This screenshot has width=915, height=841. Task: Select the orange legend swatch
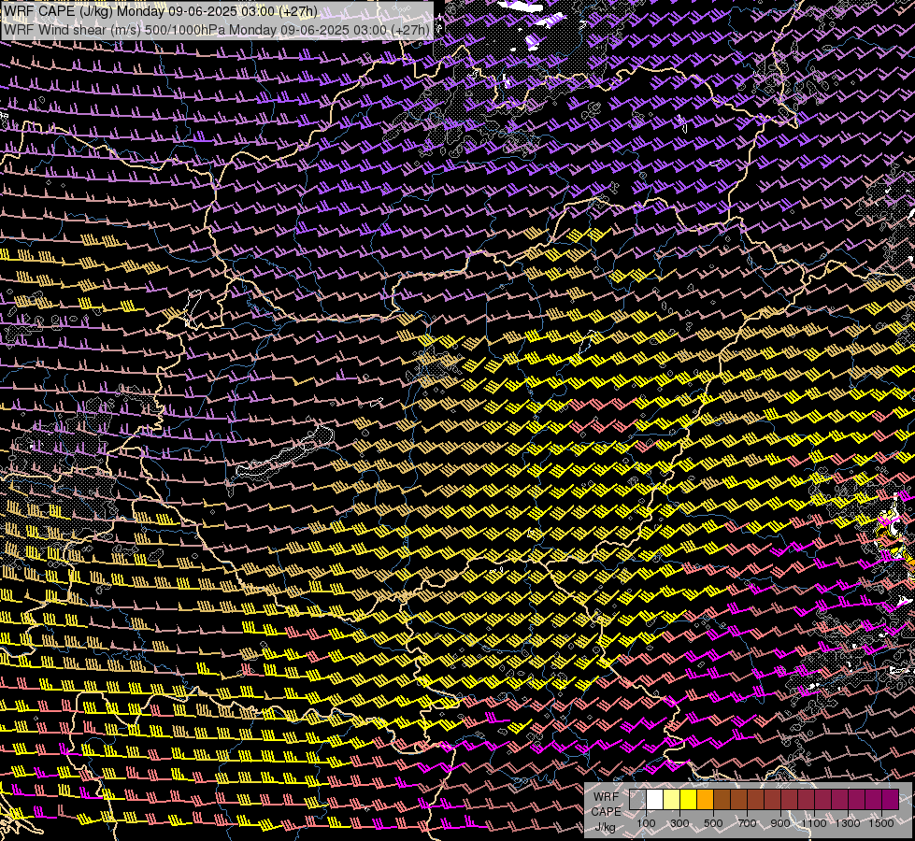[705, 800]
